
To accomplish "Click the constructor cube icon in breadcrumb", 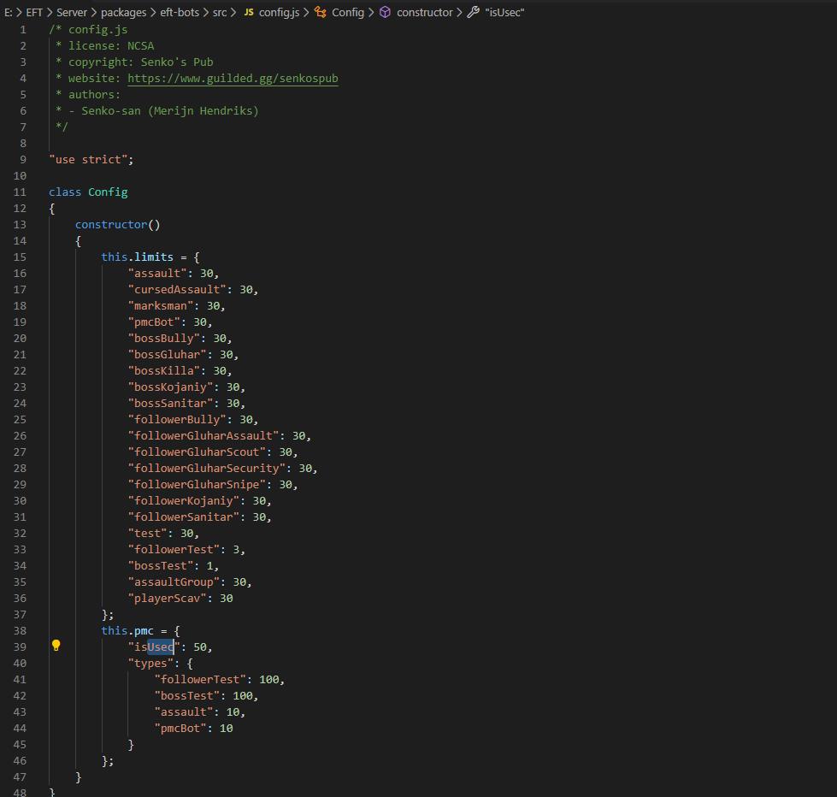I will 385,12.
